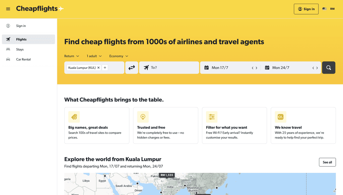Click the Sign in button

(x=306, y=9)
